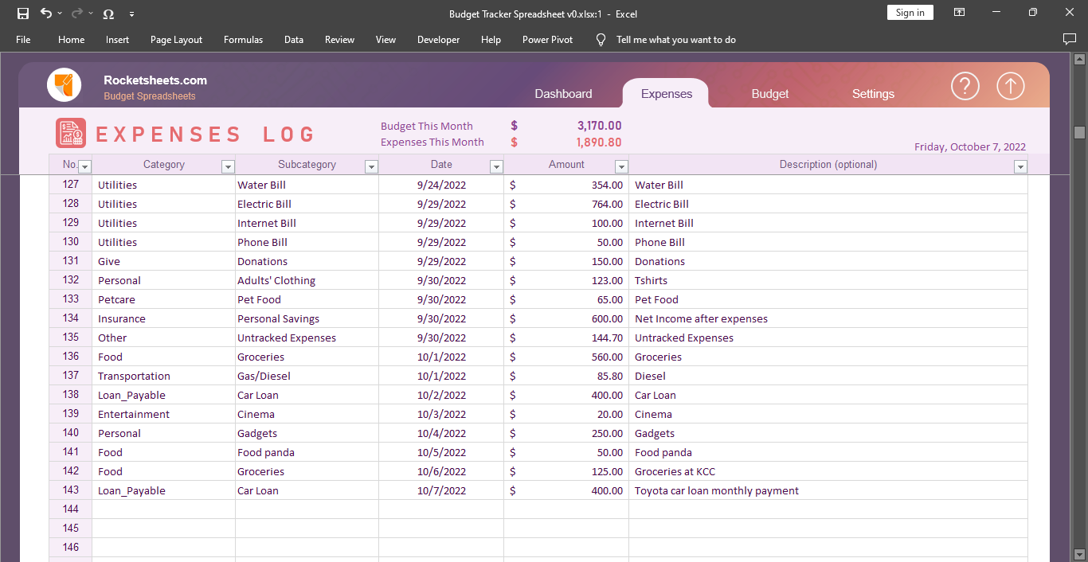Select 'Toyota car loan monthly payment' cell
This screenshot has width=1088, height=562.
click(828, 490)
